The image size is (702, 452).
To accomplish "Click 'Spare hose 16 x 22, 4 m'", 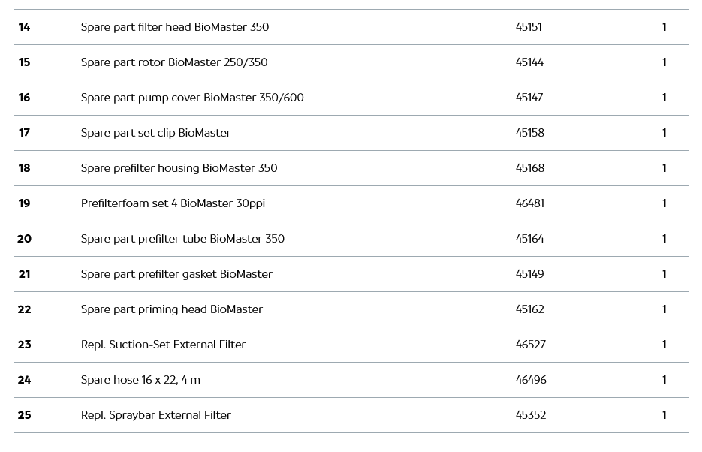I will click(x=140, y=380).
